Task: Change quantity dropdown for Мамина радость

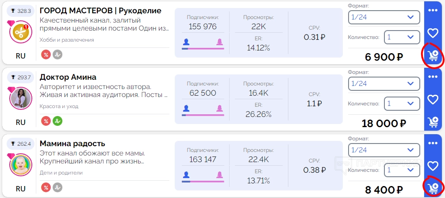Action: pyautogui.click(x=402, y=170)
